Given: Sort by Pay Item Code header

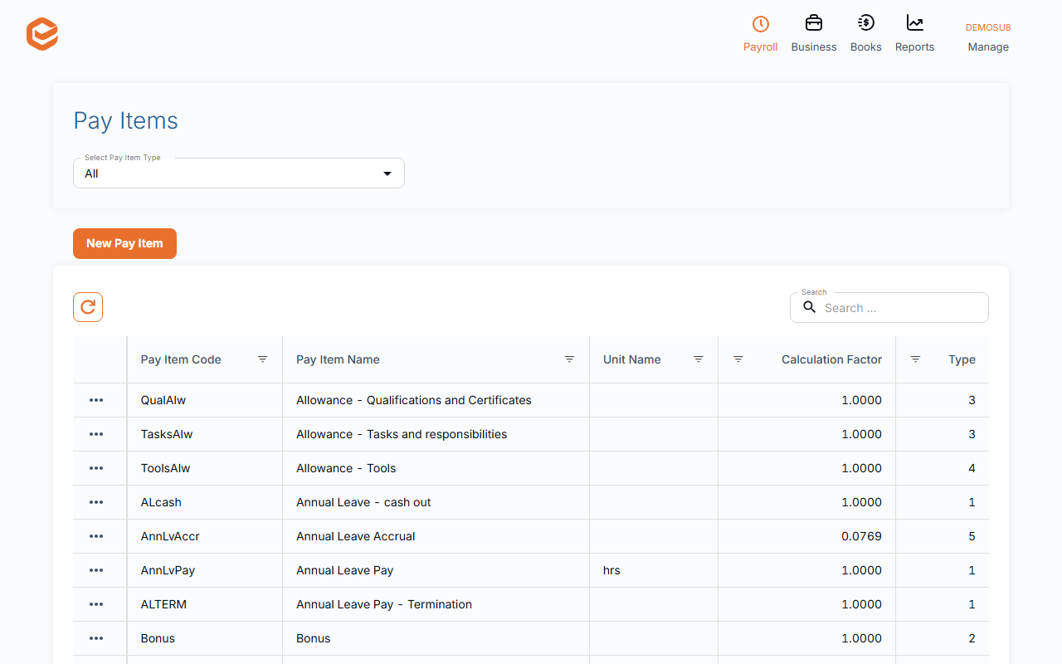Looking at the screenshot, I should coord(181,359).
